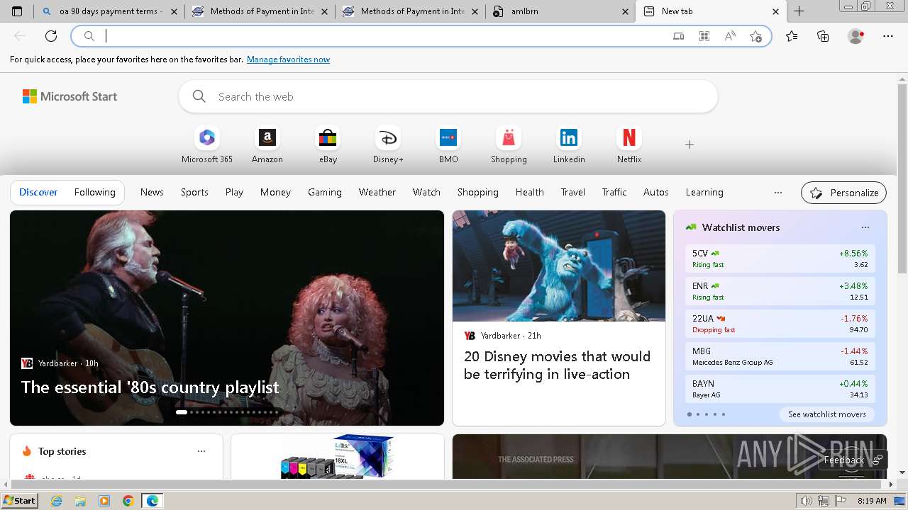Open the 5CV stock row
The height and width of the screenshot is (510, 908).
pyautogui.click(x=780, y=259)
